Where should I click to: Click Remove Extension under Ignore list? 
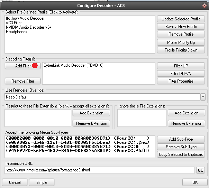pyautogui.click(x=186, y=123)
